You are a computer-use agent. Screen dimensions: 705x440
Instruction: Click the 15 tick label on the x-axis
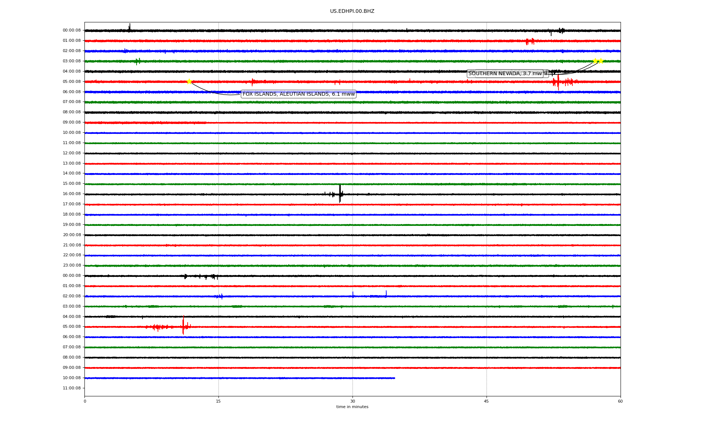tap(218, 401)
